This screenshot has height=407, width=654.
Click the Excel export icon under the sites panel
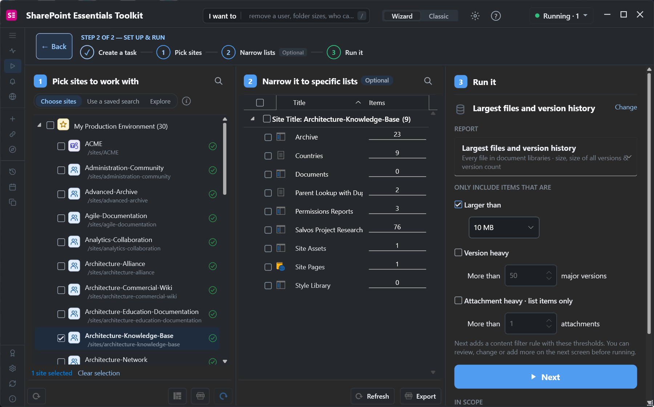(x=200, y=396)
